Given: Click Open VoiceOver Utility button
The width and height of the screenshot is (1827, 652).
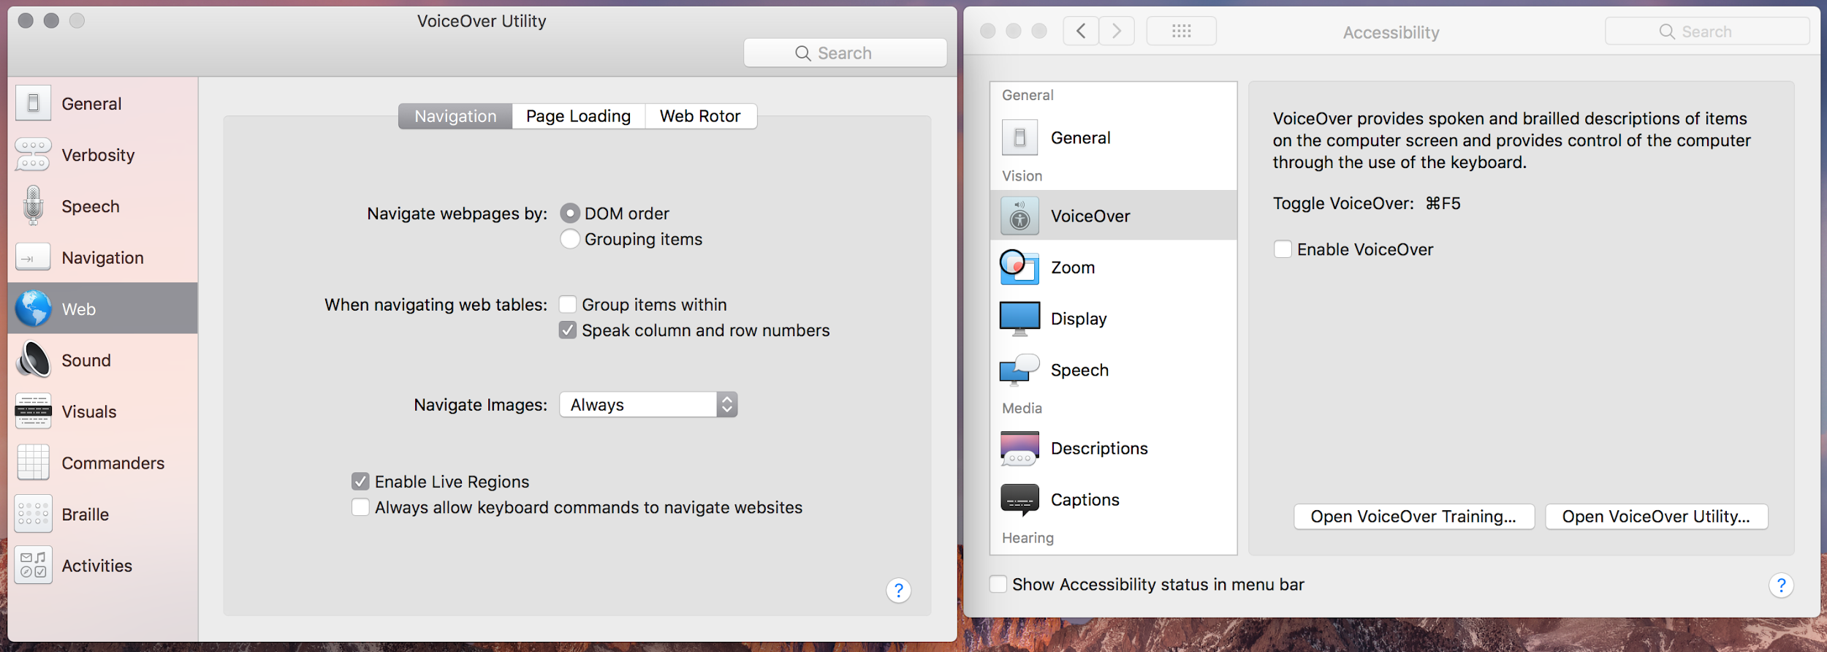Looking at the screenshot, I should coord(1656,516).
